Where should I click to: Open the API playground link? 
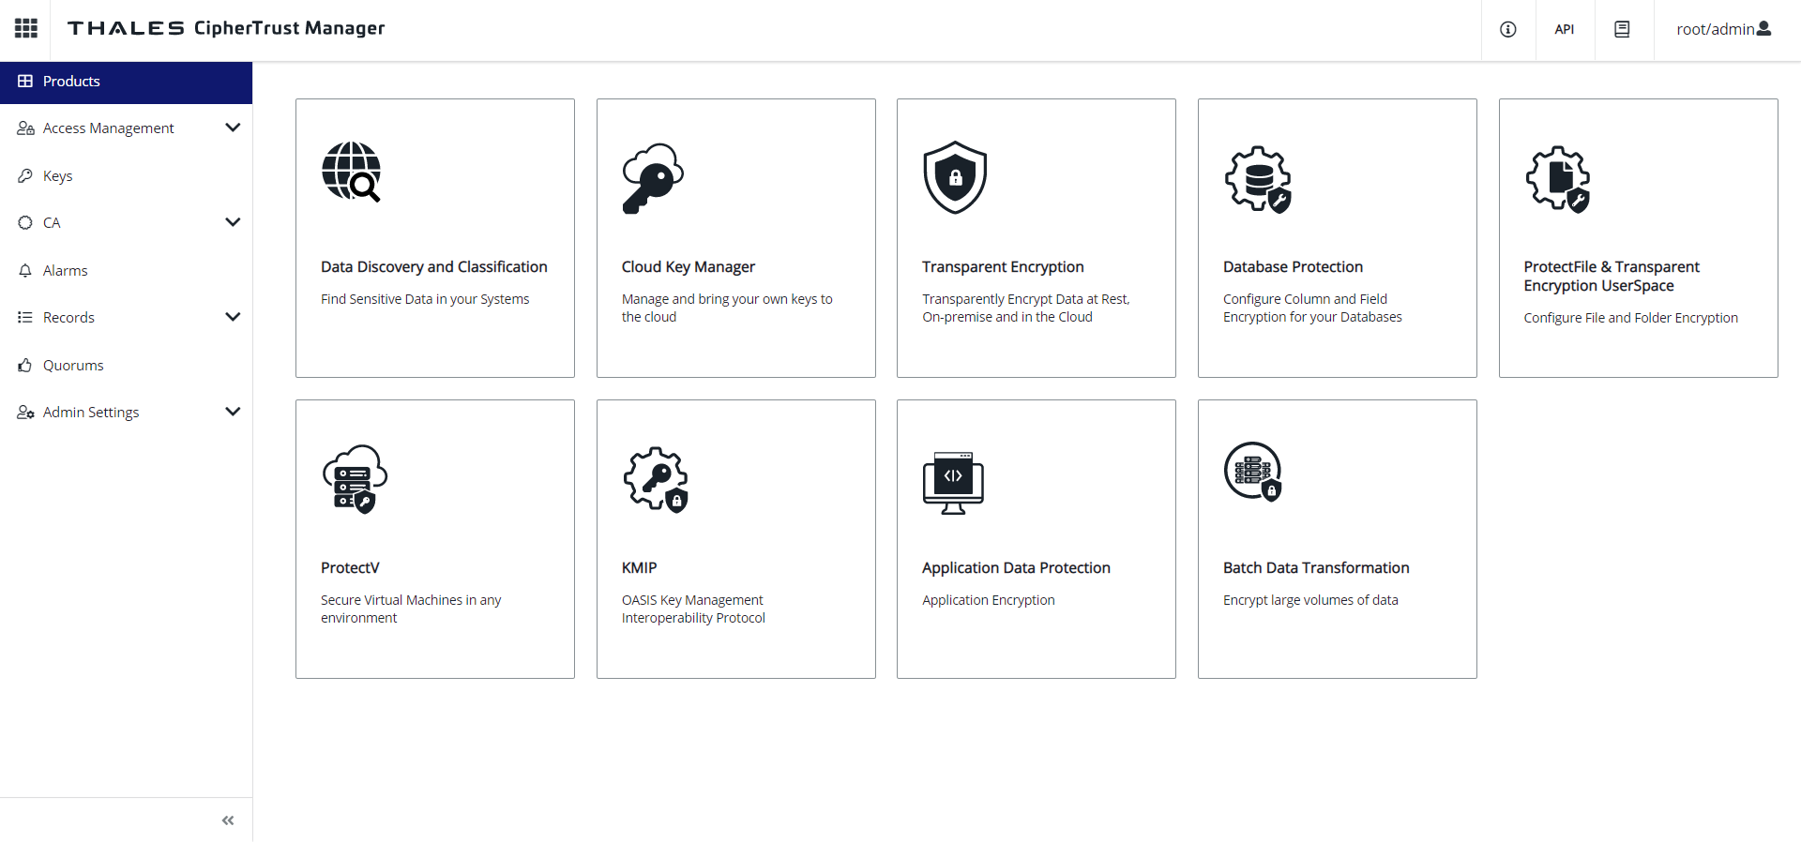point(1564,29)
